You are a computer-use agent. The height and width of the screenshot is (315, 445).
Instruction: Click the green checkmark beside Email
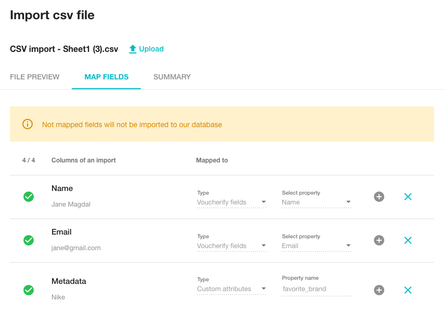coord(29,240)
